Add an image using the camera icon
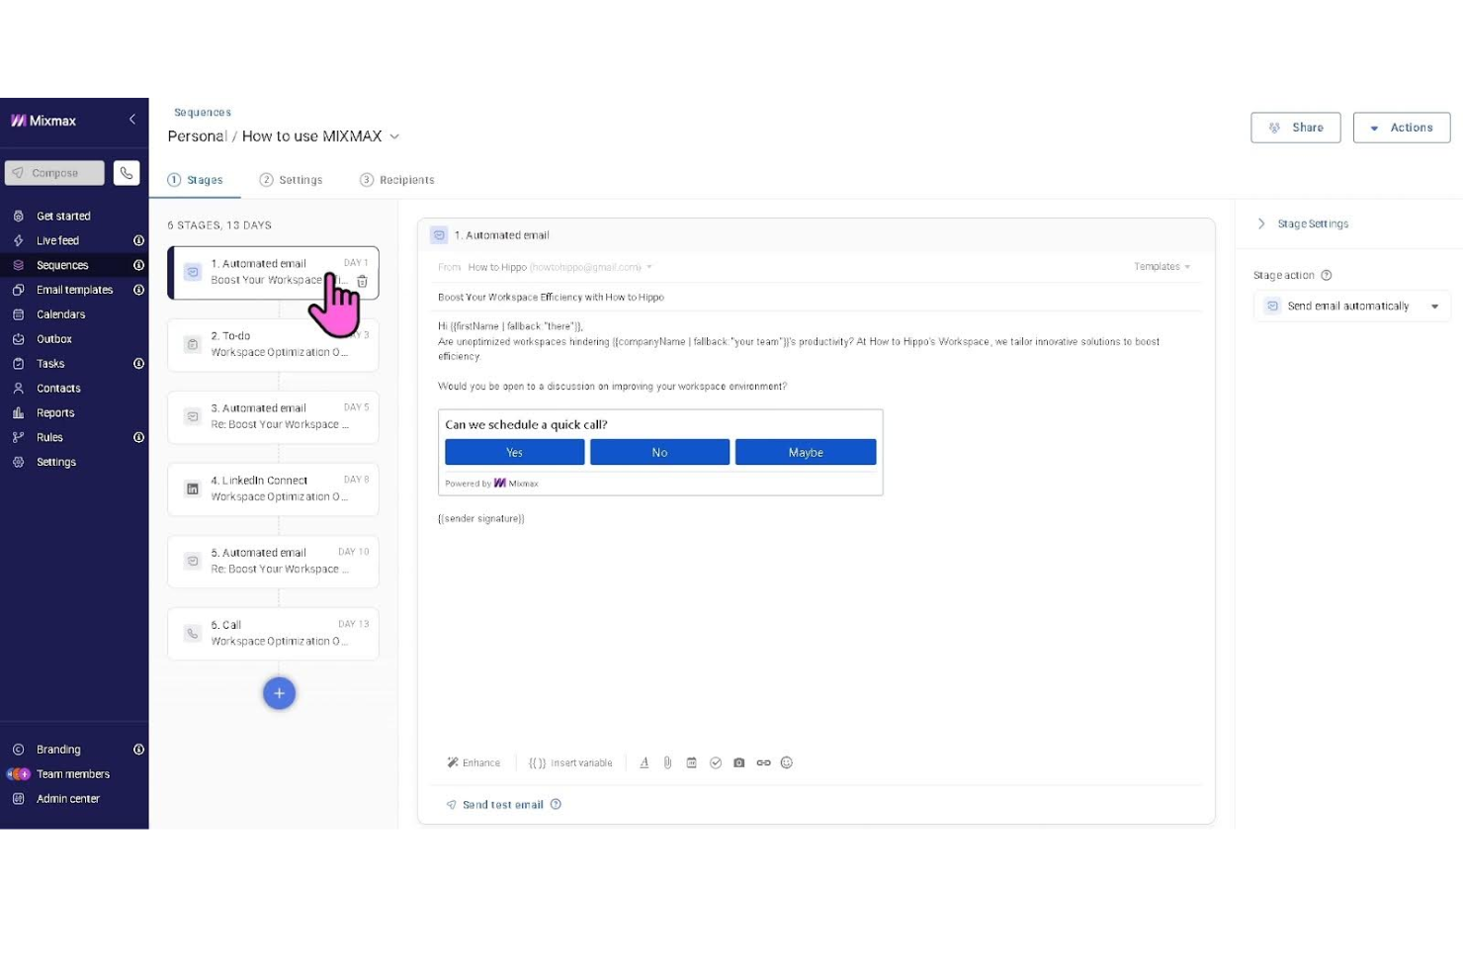The height and width of the screenshot is (976, 1463). coord(739,762)
